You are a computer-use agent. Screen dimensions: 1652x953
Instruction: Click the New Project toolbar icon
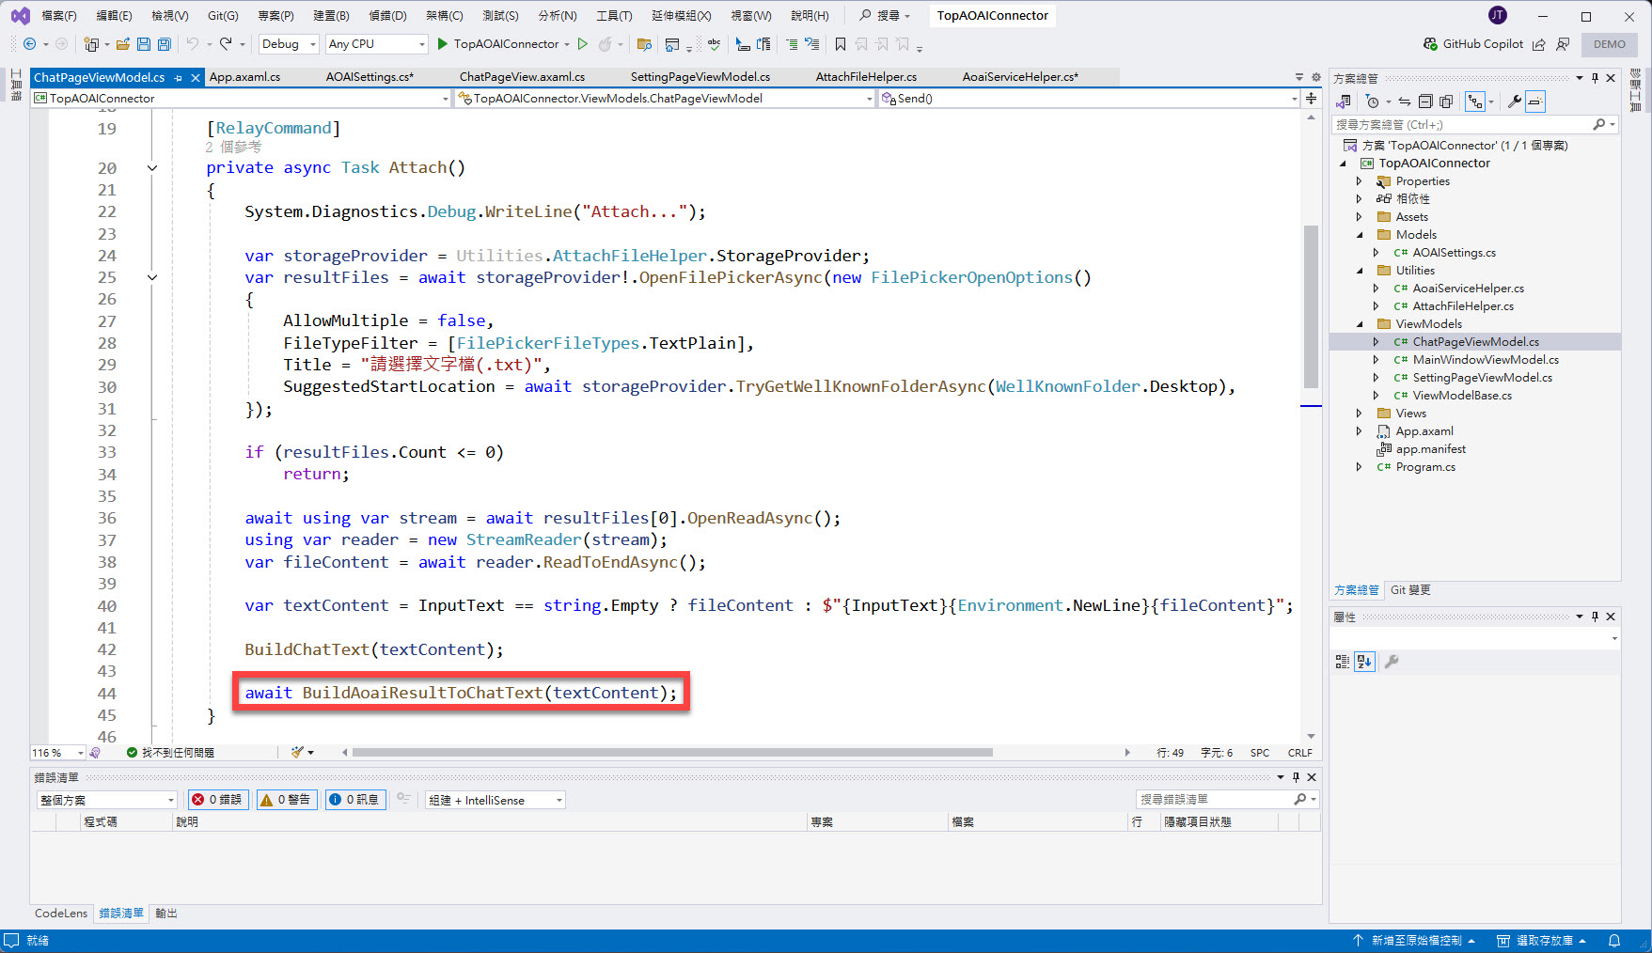[x=91, y=44]
